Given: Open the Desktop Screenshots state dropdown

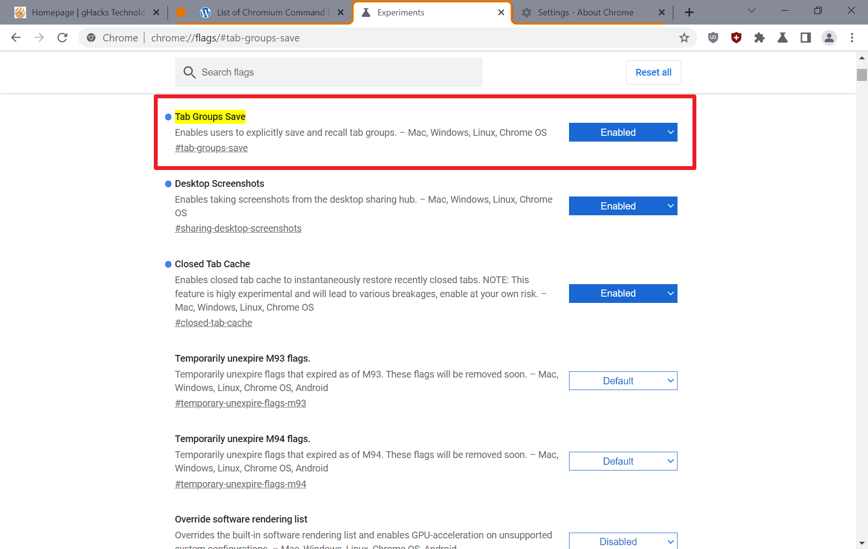Looking at the screenshot, I should click(x=623, y=206).
